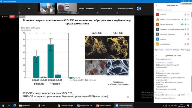The height and width of the screenshot is (108, 192).
Task: Click Игорь Тихонович name tile in strip
Action: point(86,9)
